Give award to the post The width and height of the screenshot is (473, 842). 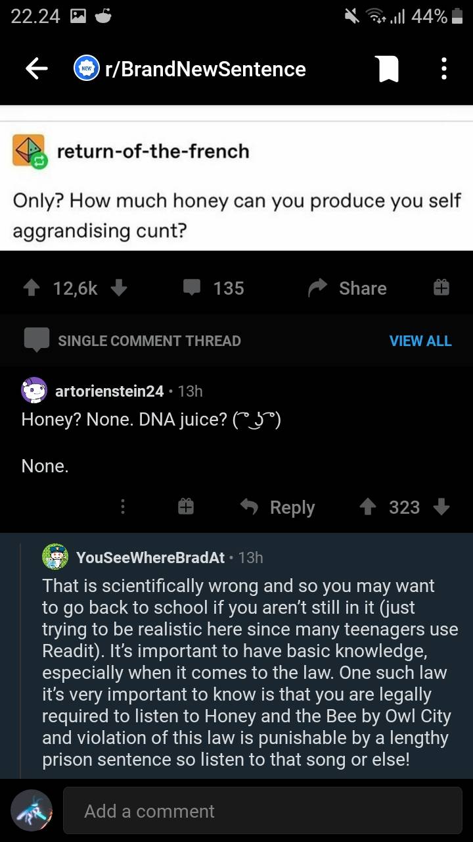pos(441,288)
